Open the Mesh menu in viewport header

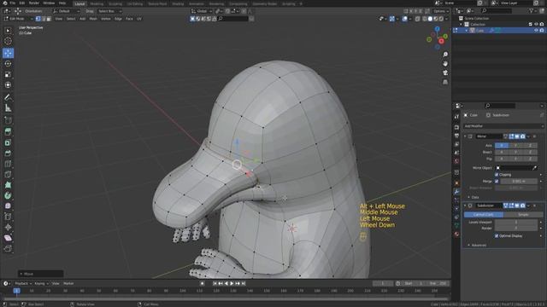click(x=93, y=19)
